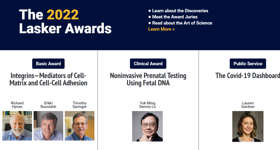The image size is (280, 150).
Task: Click Erkki Ruoslahti portrait photo
Action: pyautogui.click(x=48, y=126)
